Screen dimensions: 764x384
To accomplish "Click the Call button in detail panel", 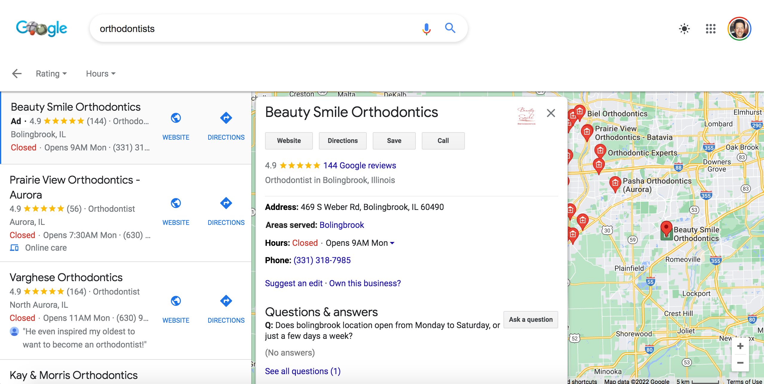I will pos(443,141).
